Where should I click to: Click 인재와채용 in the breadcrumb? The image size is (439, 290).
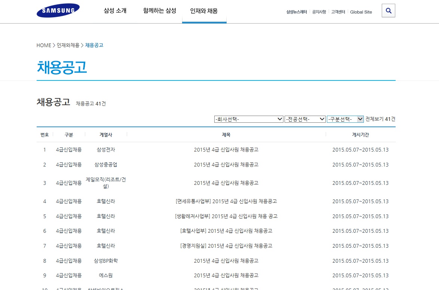click(68, 45)
